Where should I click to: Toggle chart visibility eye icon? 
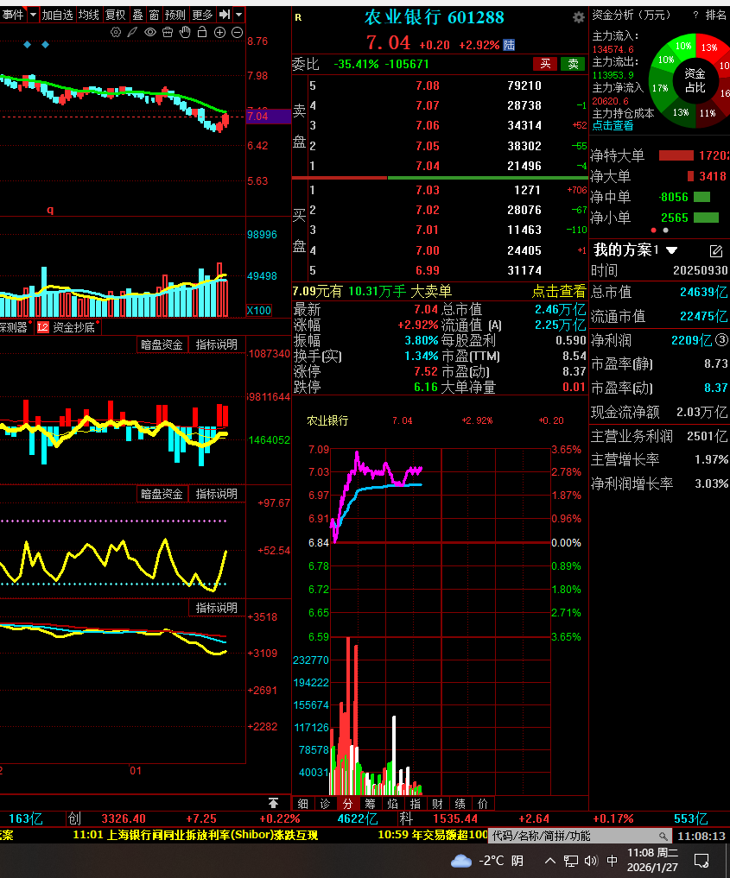click(150, 33)
